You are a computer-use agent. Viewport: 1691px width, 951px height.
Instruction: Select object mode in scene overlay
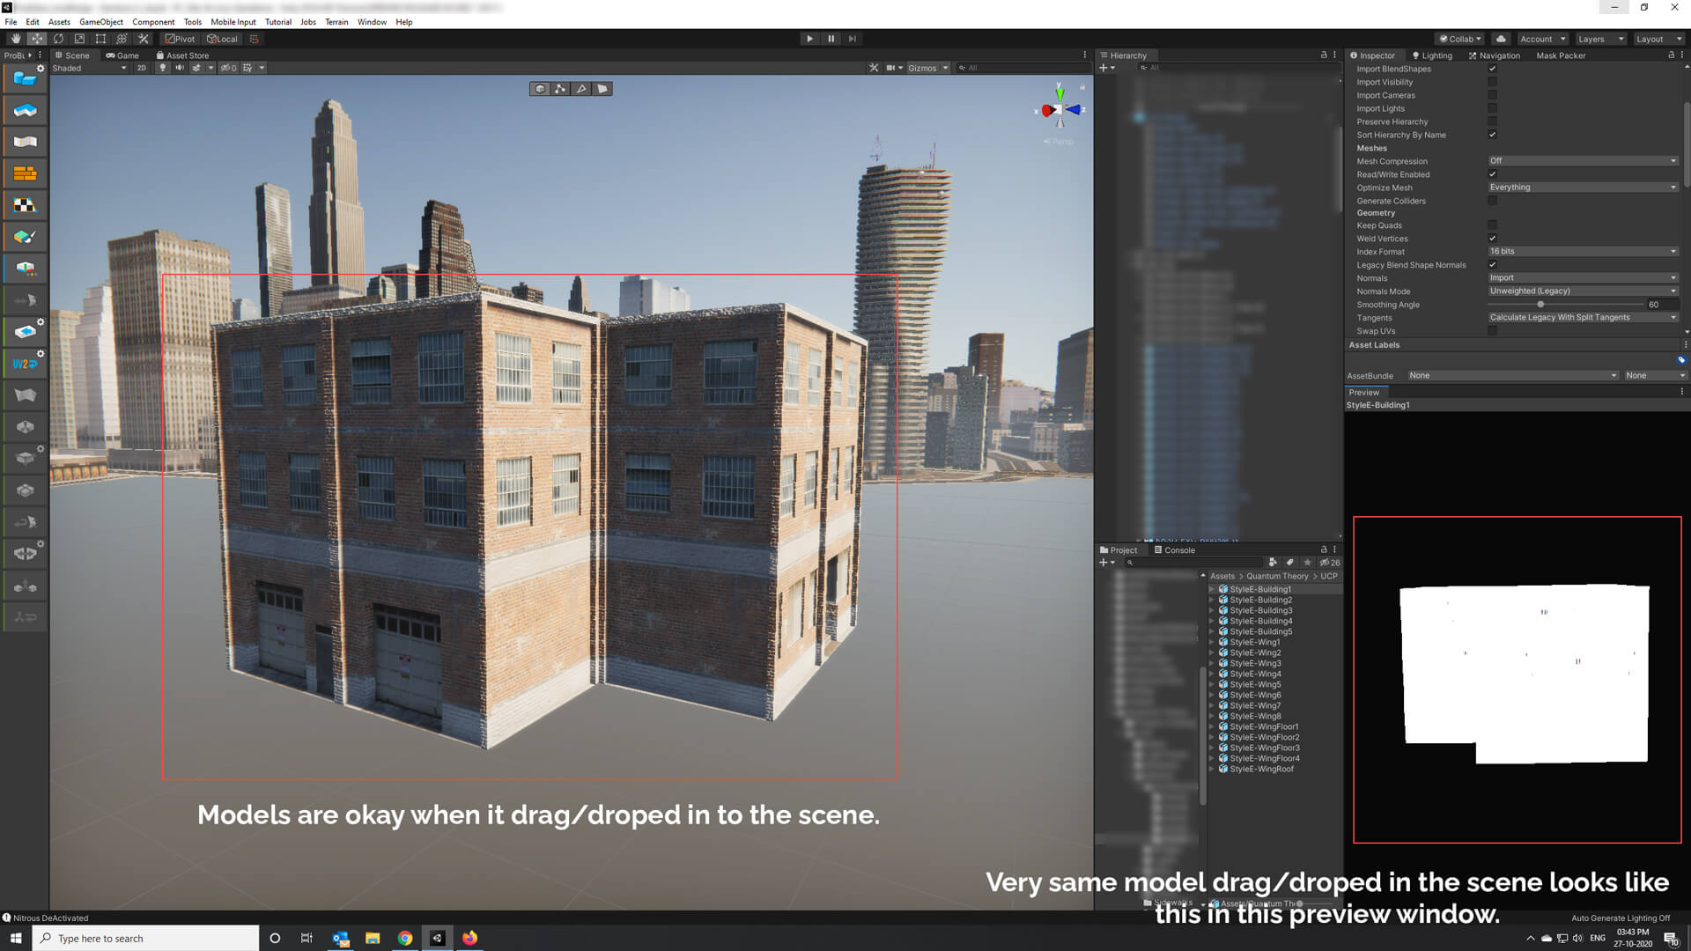[540, 89]
